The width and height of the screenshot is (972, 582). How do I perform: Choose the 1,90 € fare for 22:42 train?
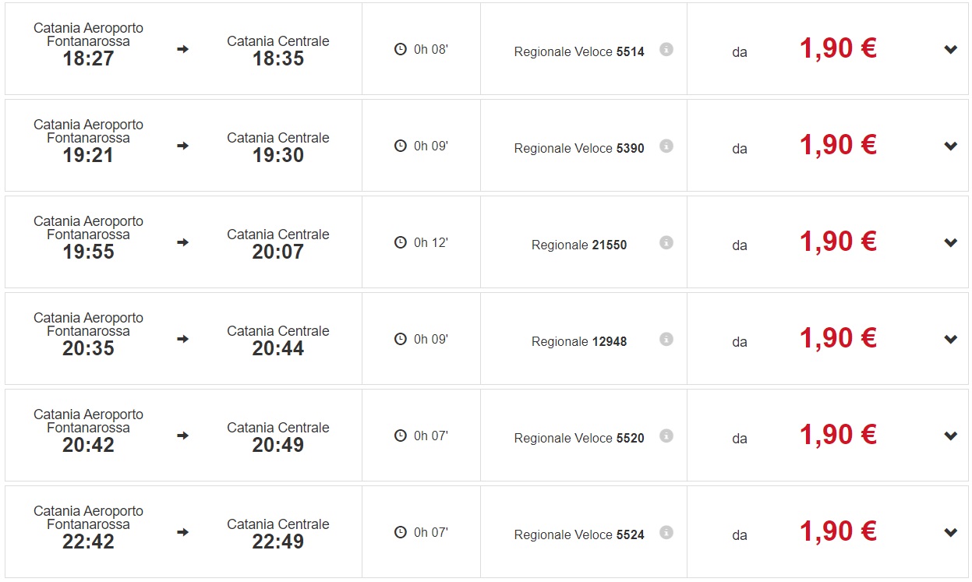tap(838, 531)
